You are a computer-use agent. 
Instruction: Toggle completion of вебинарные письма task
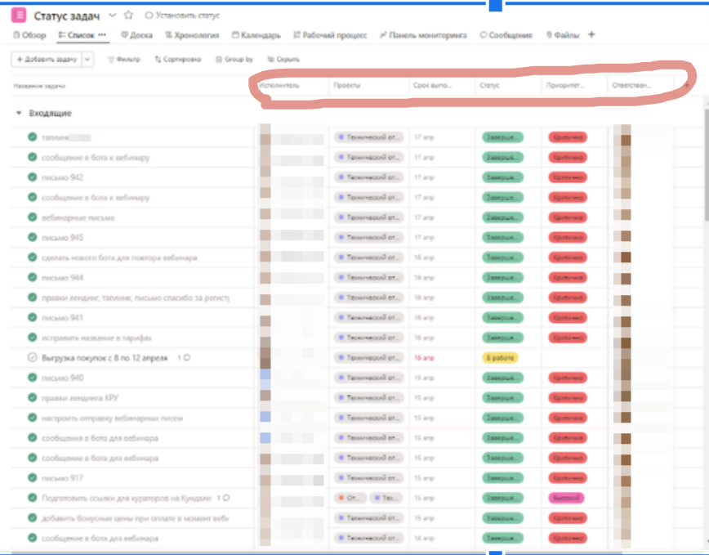pyautogui.click(x=33, y=217)
